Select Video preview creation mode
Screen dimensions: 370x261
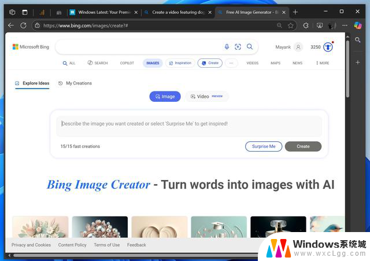click(x=207, y=97)
